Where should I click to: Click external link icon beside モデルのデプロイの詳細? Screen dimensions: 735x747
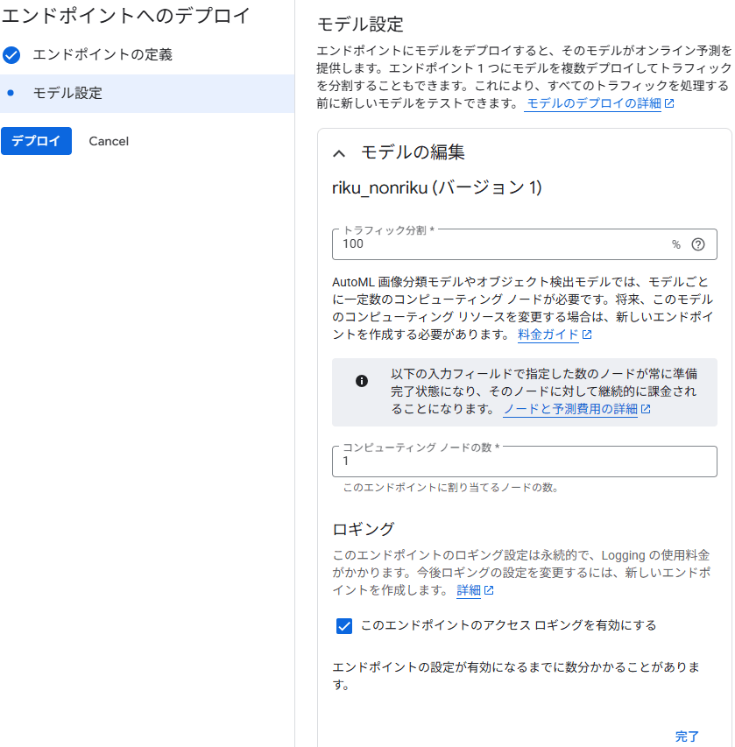pyautogui.click(x=669, y=103)
